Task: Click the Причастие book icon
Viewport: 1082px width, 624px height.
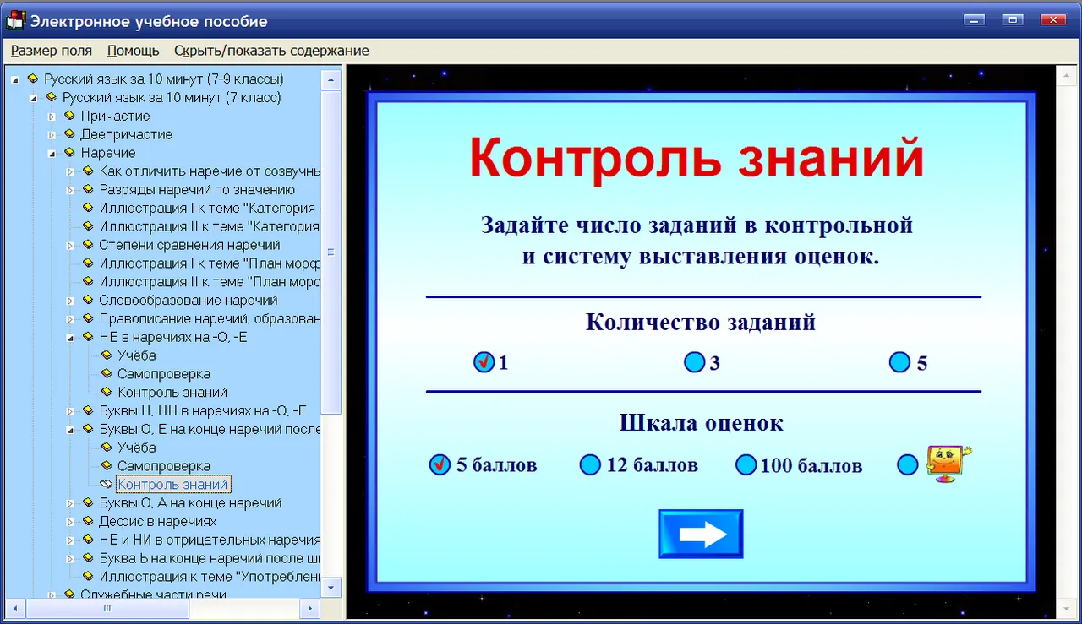Action: pos(69,116)
